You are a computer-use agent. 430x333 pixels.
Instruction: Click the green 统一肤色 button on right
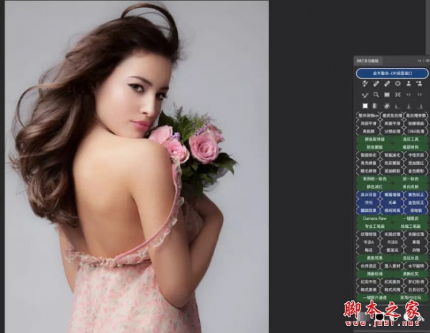(x=411, y=179)
